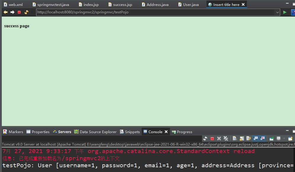Open the User.java editor tab
Image resolution: width=295 pixels, height=172 pixels.
pyautogui.click(x=188, y=4)
